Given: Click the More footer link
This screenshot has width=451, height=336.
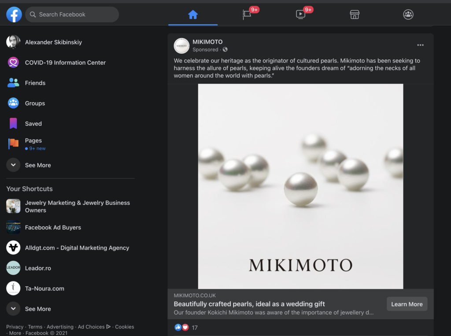Looking at the screenshot, I should (15, 333).
